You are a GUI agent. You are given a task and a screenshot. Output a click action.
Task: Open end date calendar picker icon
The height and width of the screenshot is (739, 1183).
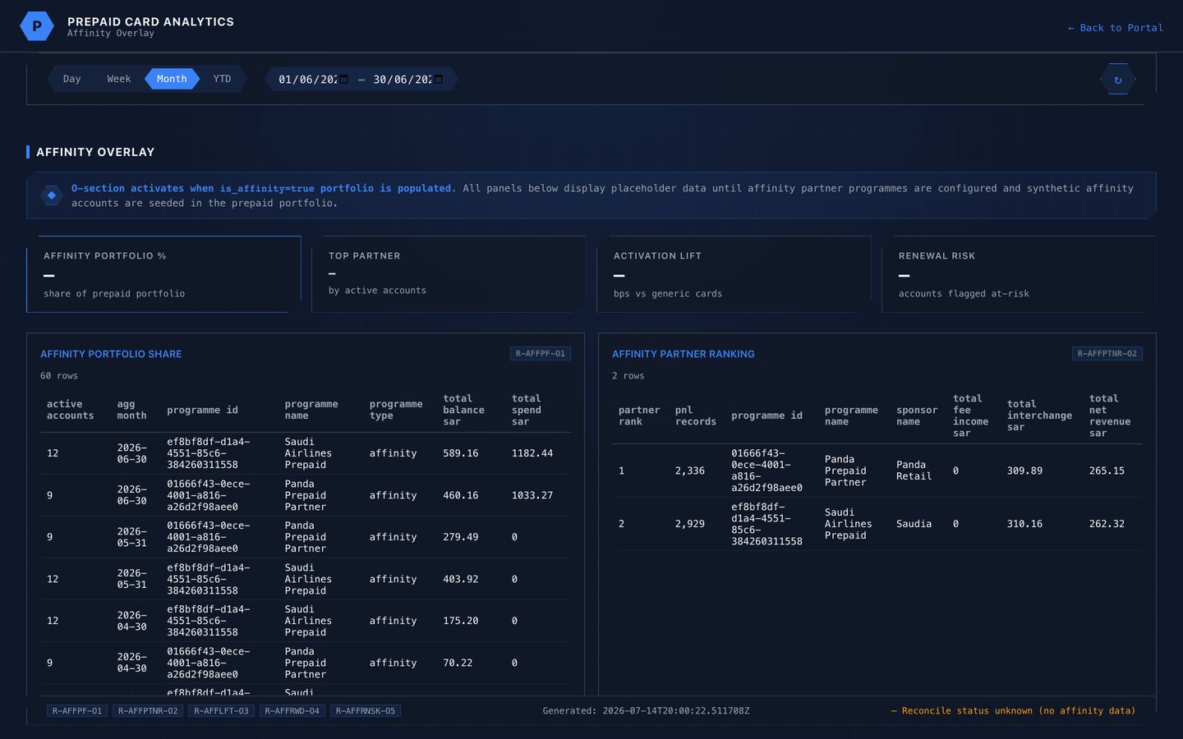point(438,79)
